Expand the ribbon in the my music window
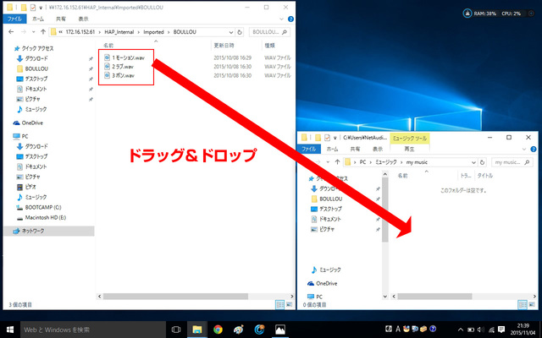This screenshot has width=542, height=338. [x=523, y=149]
